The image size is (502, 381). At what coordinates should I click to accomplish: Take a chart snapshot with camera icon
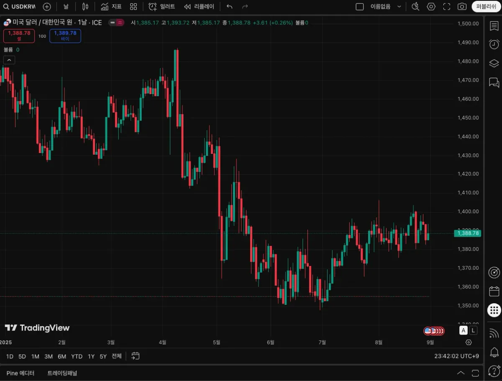[462, 7]
